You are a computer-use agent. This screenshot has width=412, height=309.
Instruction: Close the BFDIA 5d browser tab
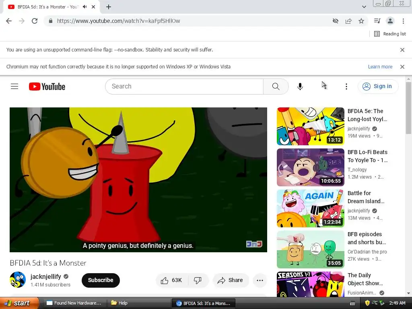pyautogui.click(x=93, y=7)
